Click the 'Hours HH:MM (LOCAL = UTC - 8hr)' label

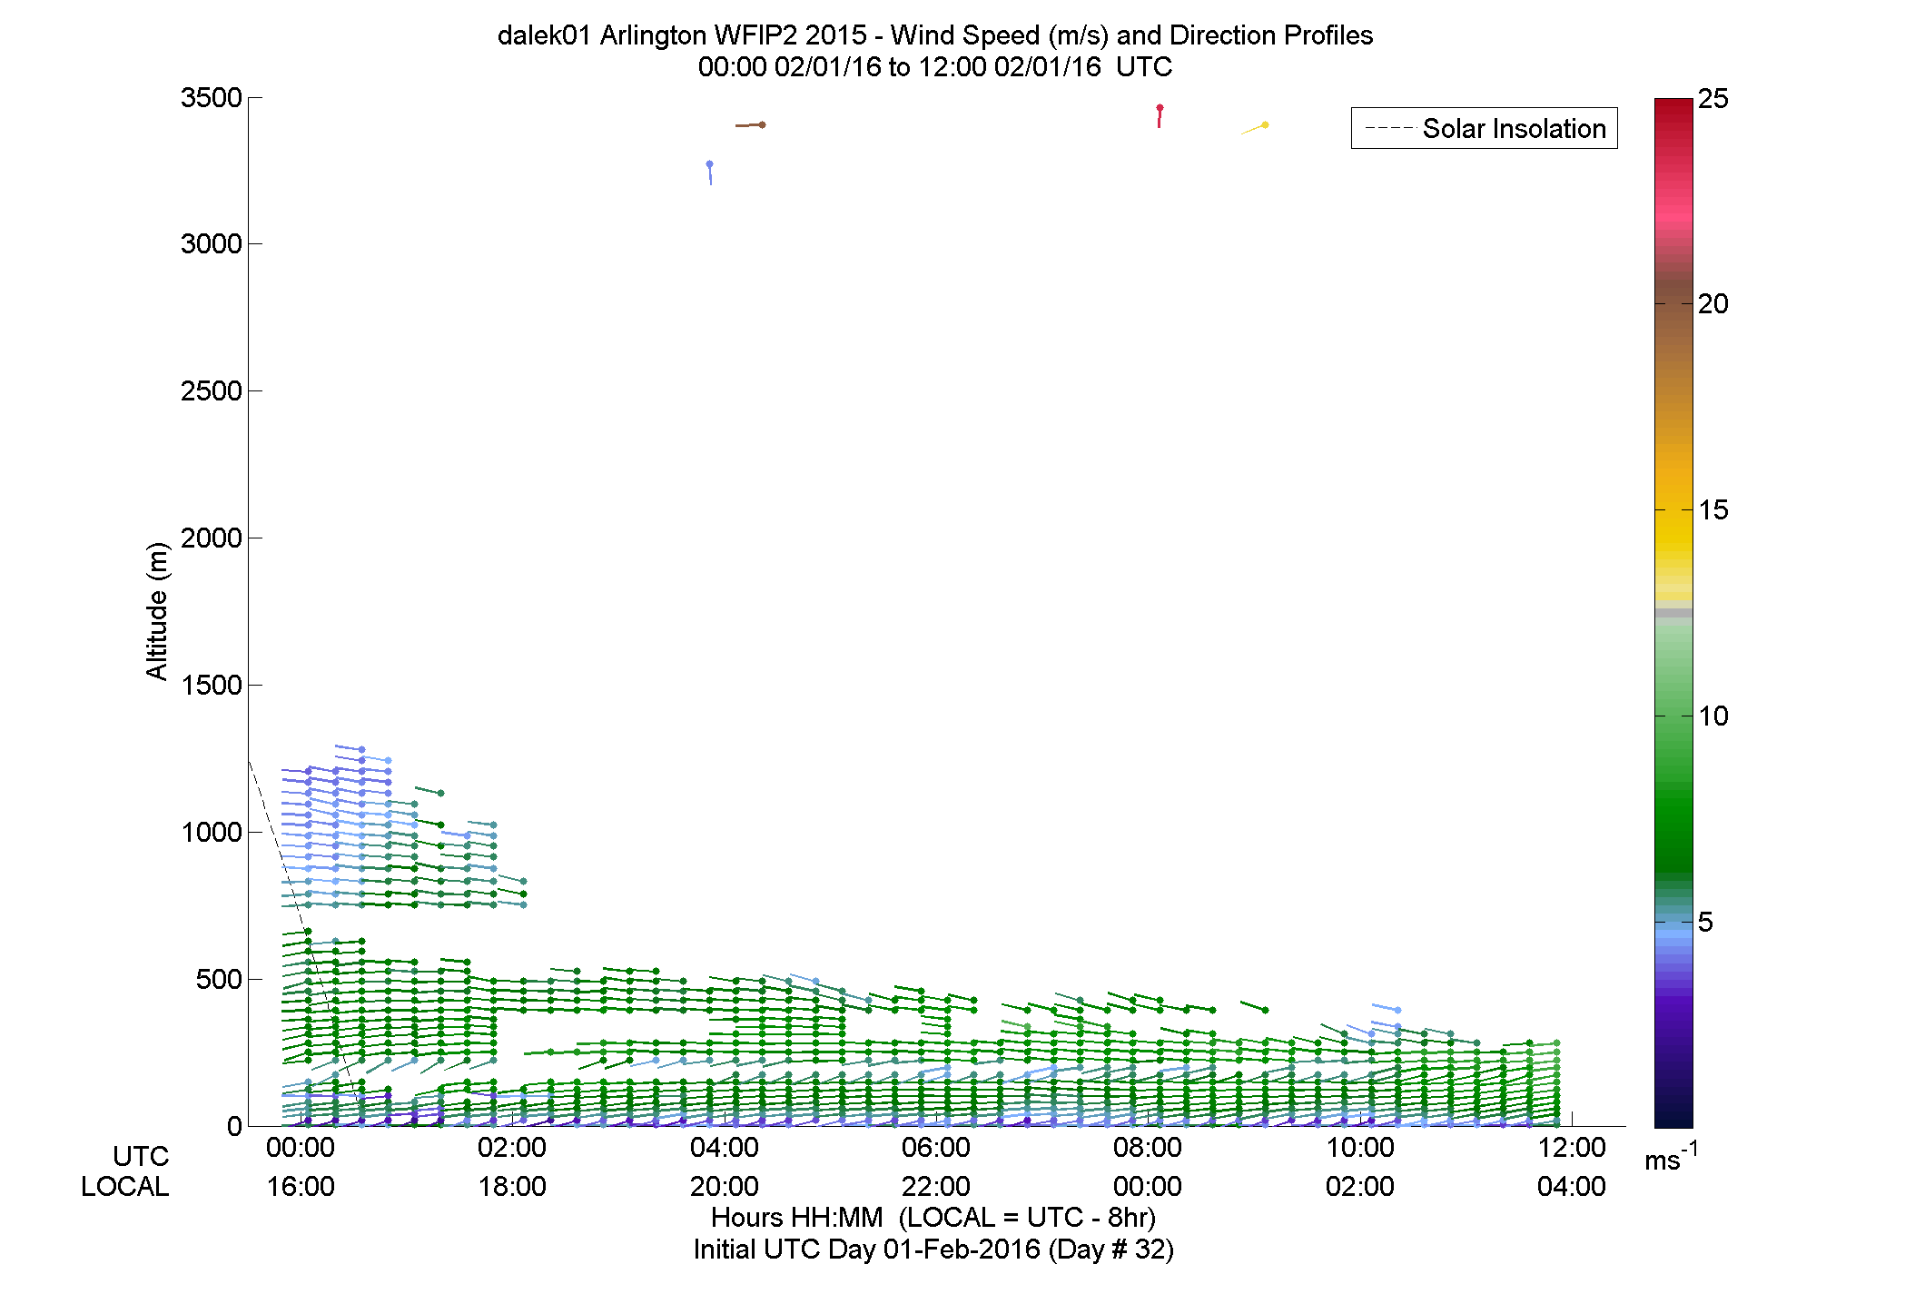point(933,1218)
